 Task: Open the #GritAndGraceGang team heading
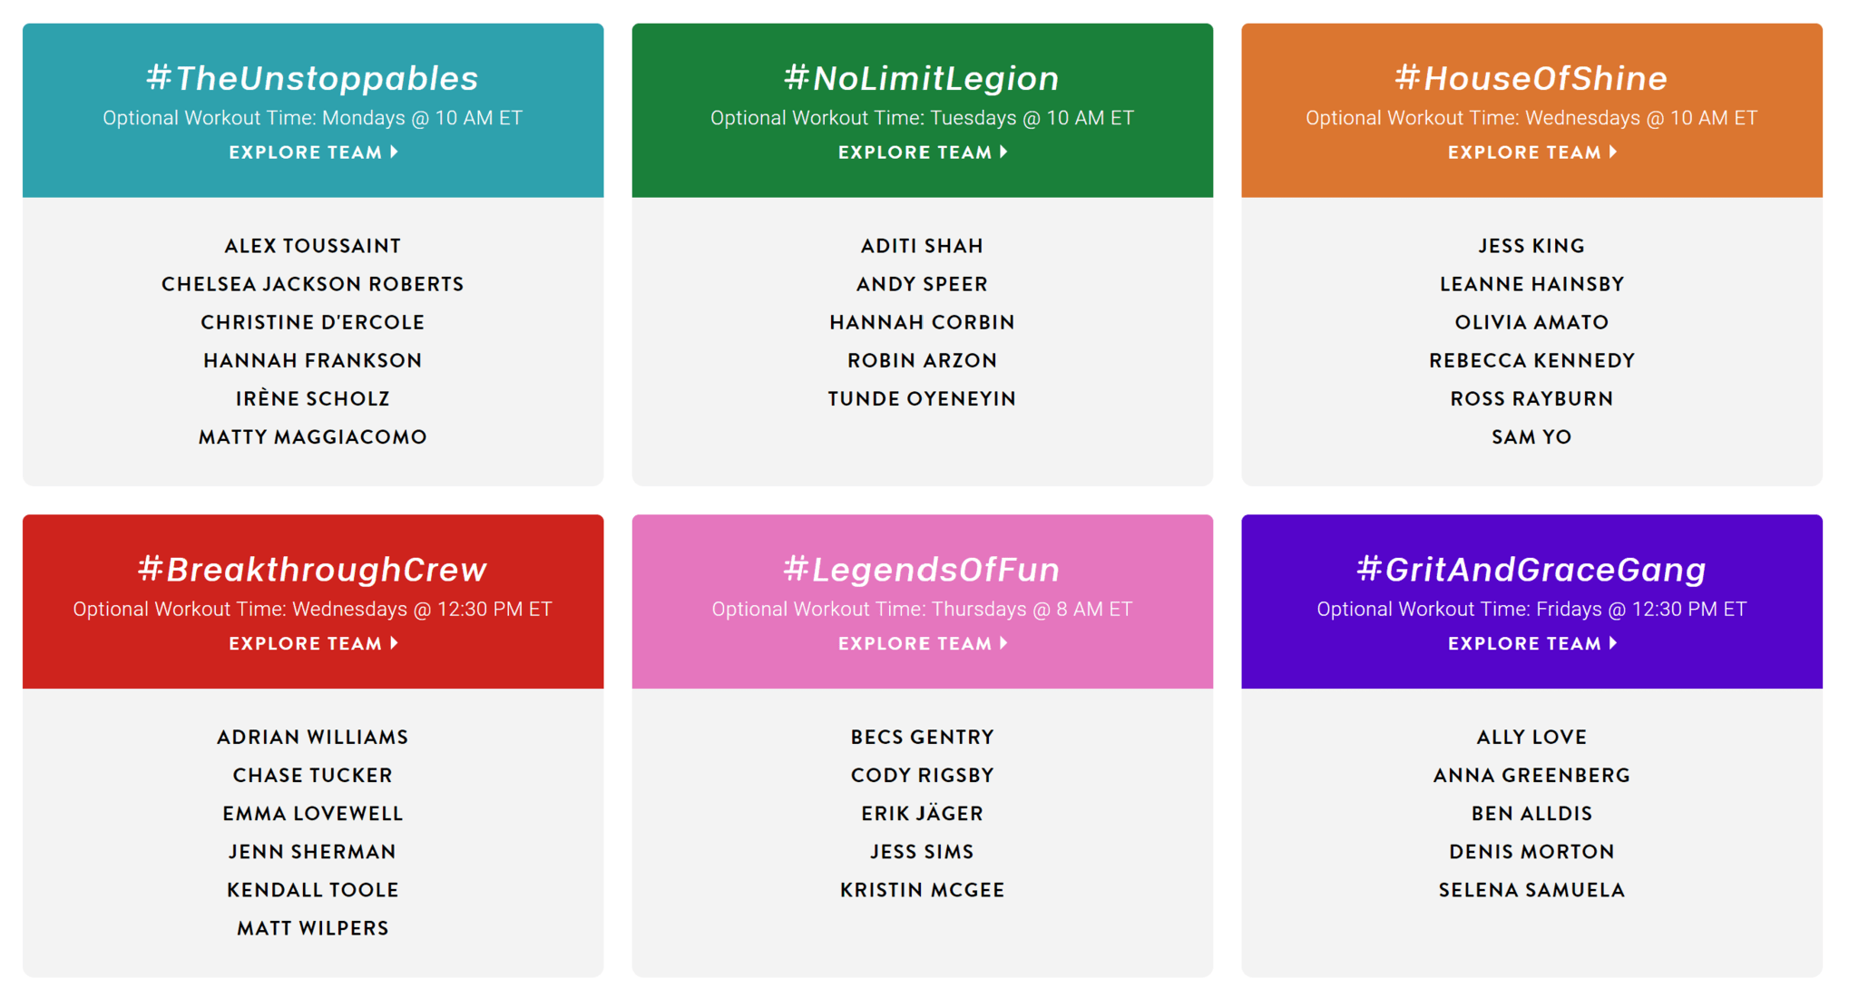click(1531, 569)
